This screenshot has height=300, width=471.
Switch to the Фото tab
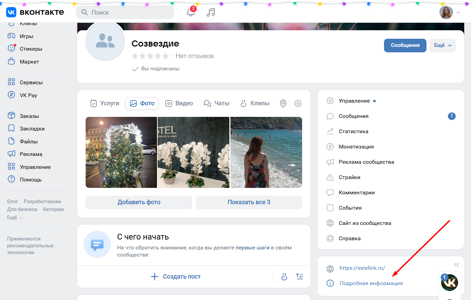(x=142, y=103)
